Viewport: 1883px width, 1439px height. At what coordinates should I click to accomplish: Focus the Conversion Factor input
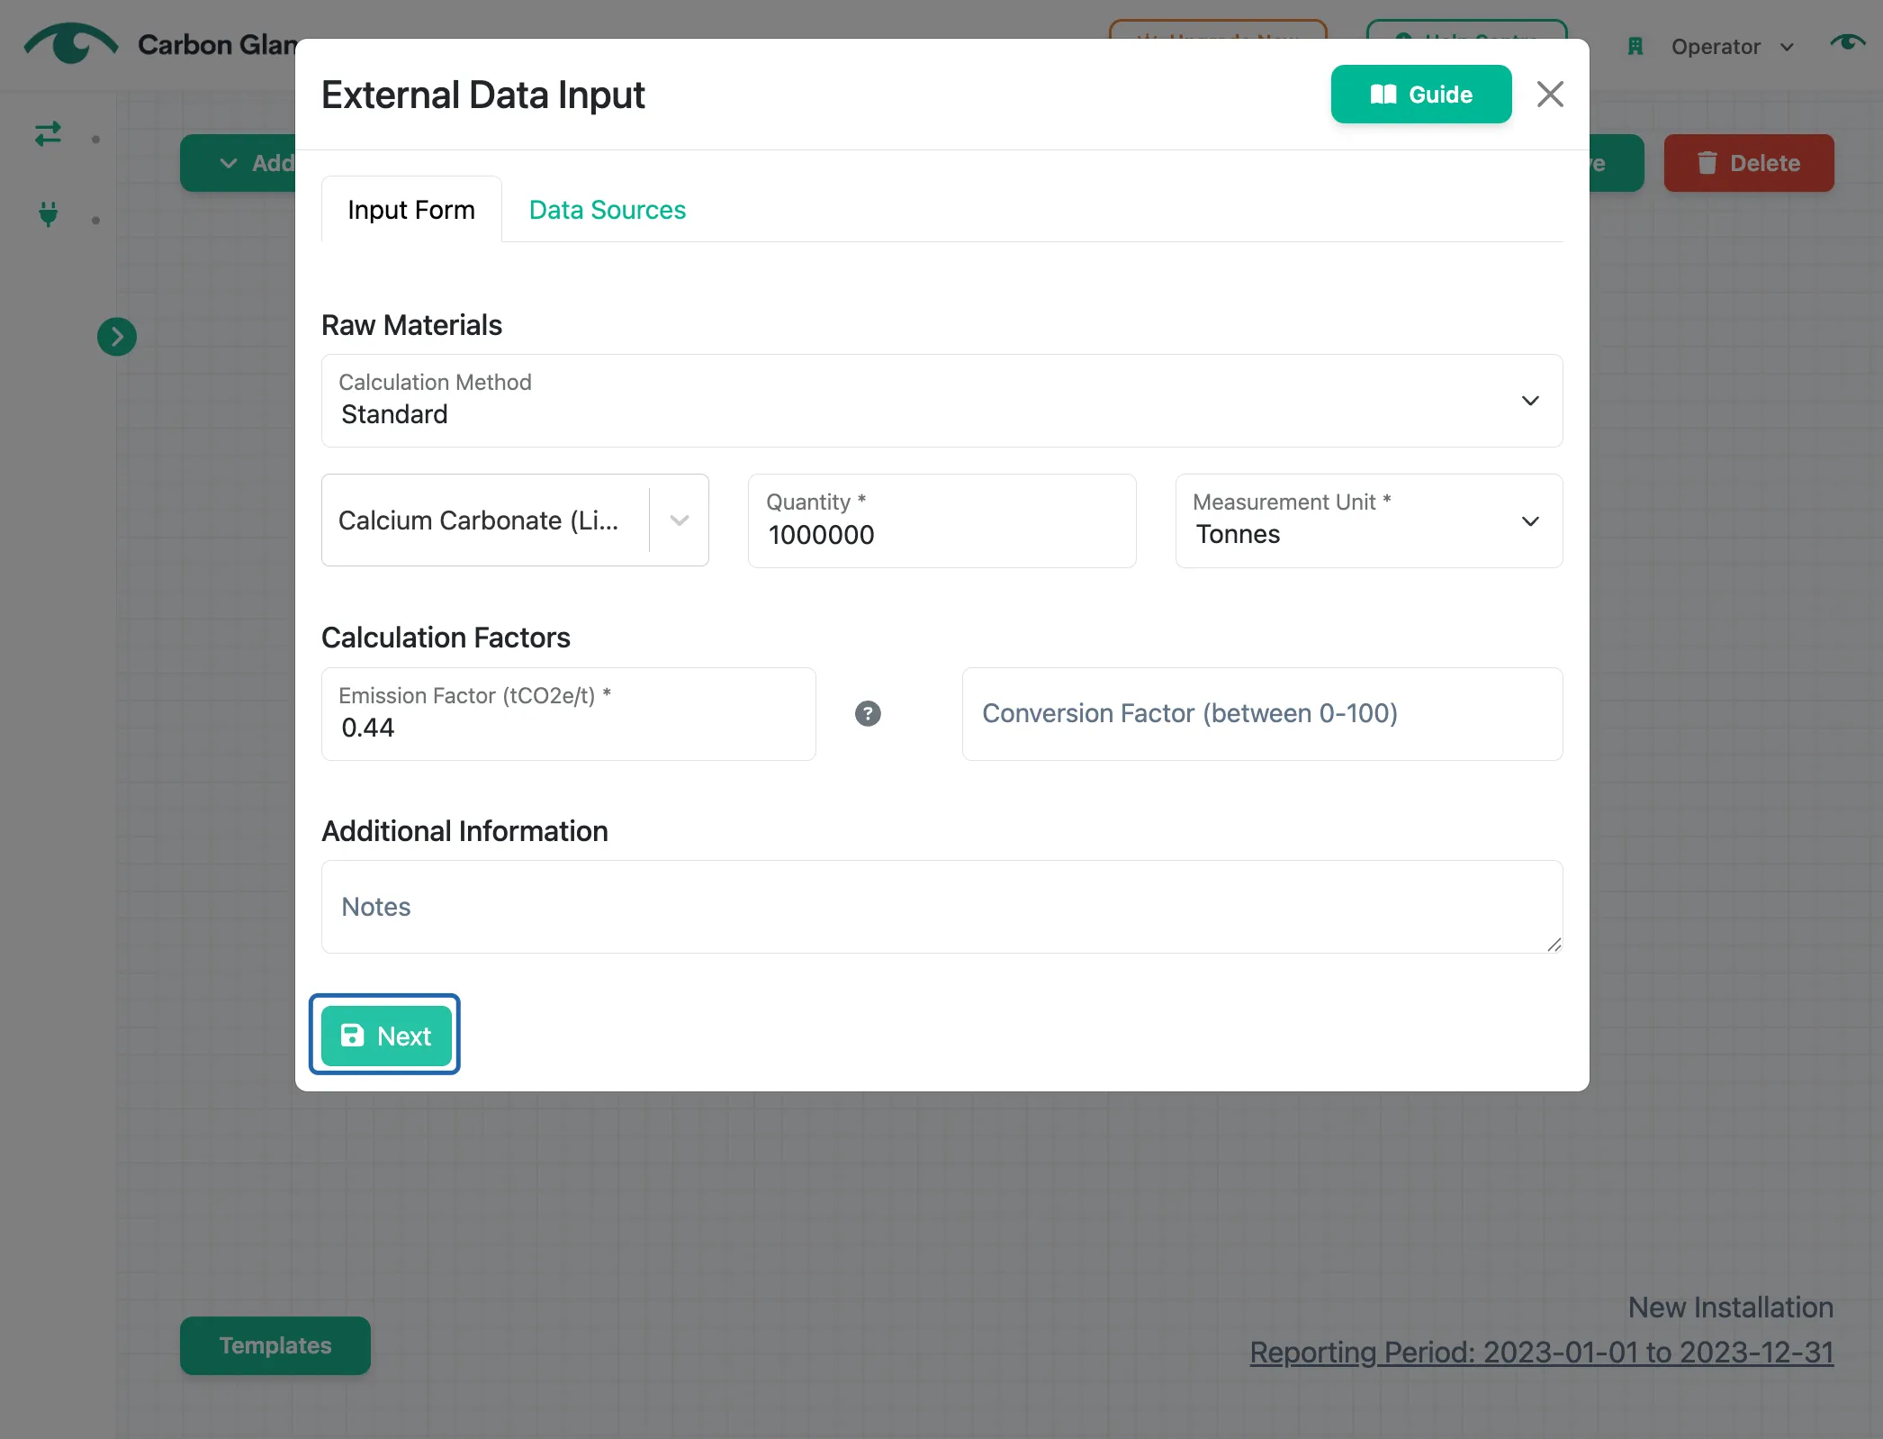1262,713
